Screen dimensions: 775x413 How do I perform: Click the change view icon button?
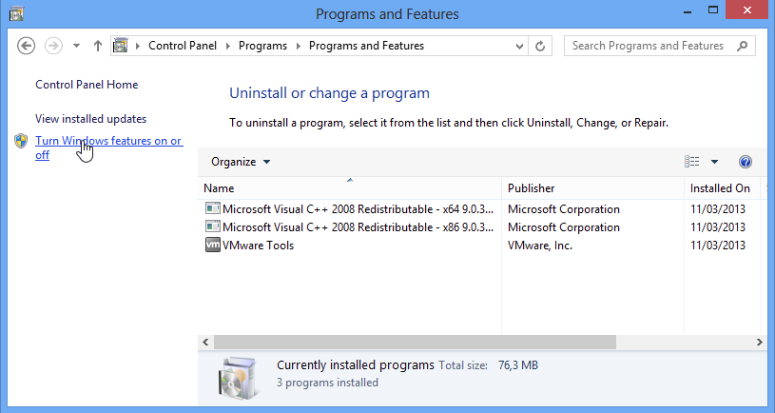[692, 162]
